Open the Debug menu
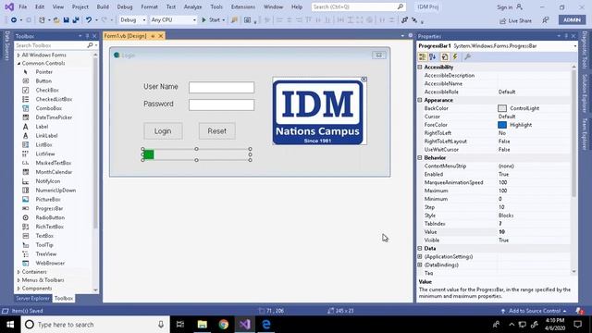Image resolution: width=592 pixels, height=333 pixels. coord(125,6)
